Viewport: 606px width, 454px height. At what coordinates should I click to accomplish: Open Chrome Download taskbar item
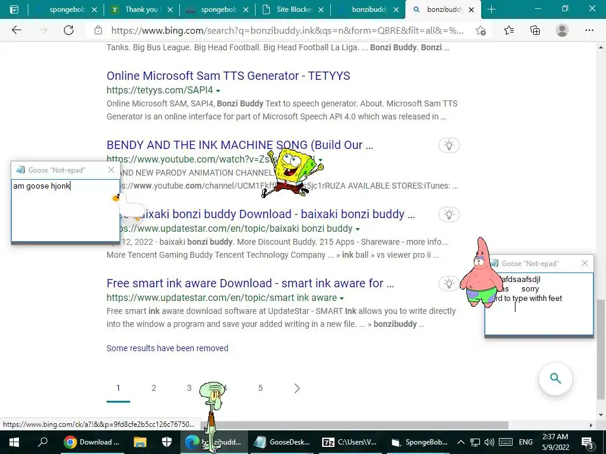pos(92,442)
